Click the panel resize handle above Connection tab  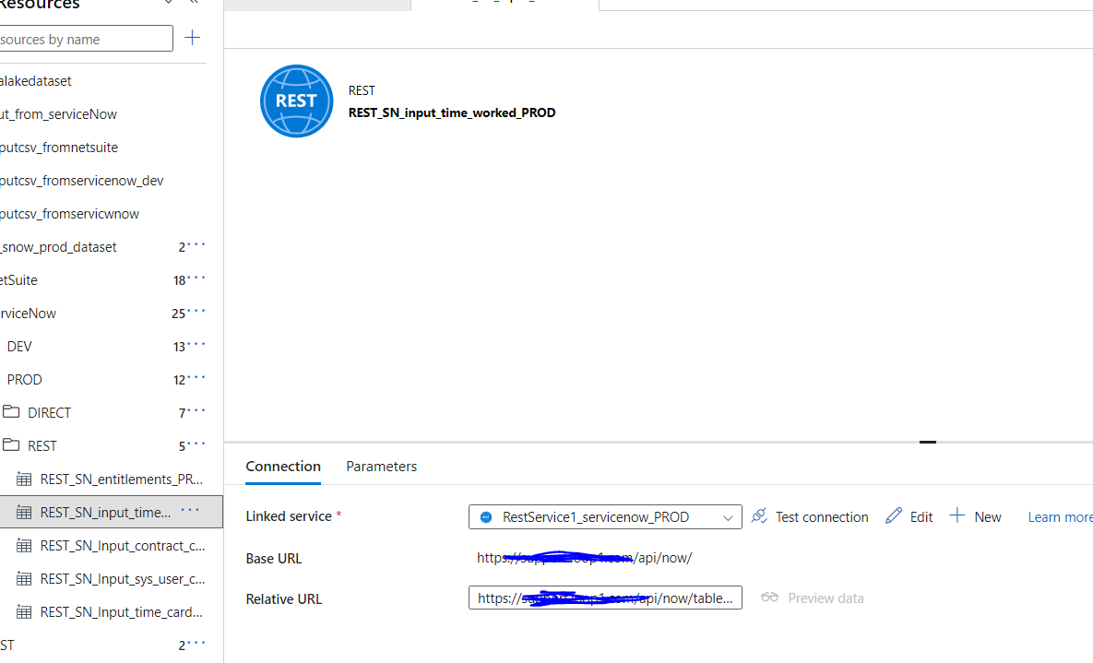(927, 442)
